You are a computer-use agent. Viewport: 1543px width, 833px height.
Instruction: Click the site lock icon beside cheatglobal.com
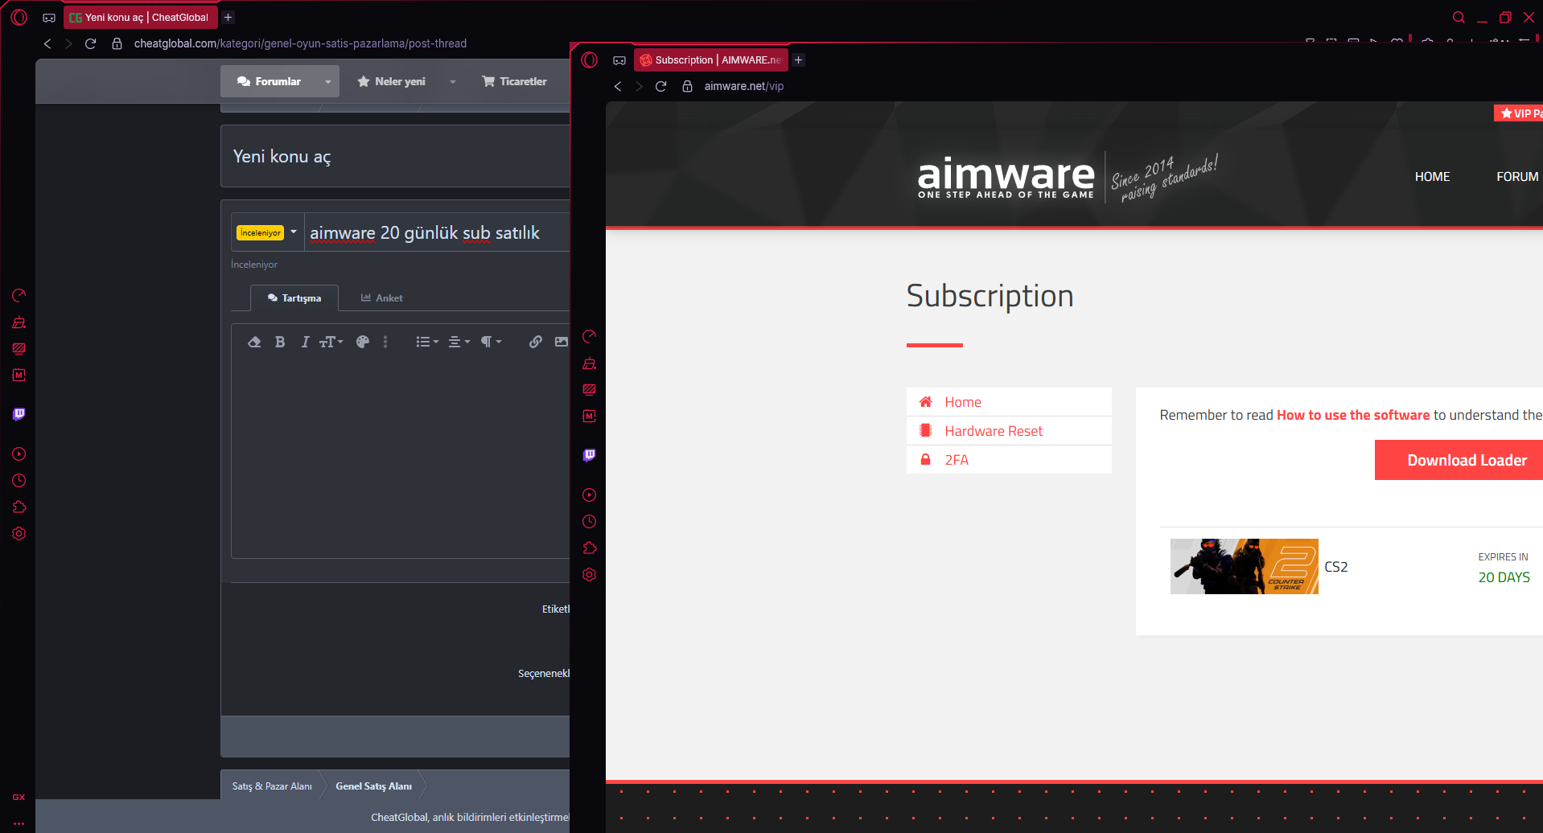117,43
